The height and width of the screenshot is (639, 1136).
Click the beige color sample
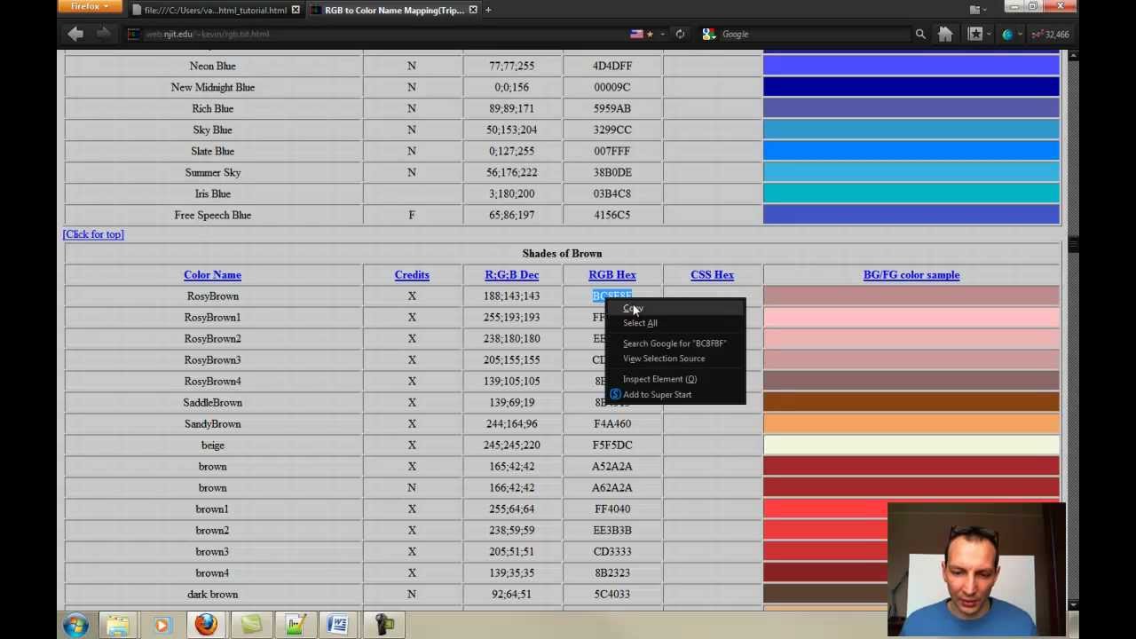[x=911, y=446]
